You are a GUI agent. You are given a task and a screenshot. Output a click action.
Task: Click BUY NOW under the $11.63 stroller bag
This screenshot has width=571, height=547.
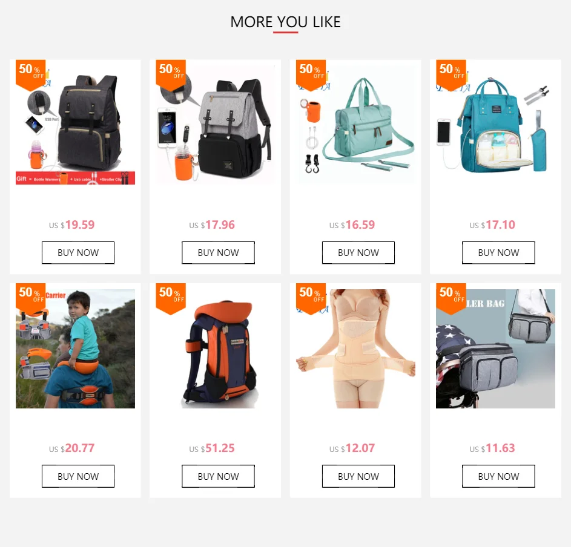point(498,476)
